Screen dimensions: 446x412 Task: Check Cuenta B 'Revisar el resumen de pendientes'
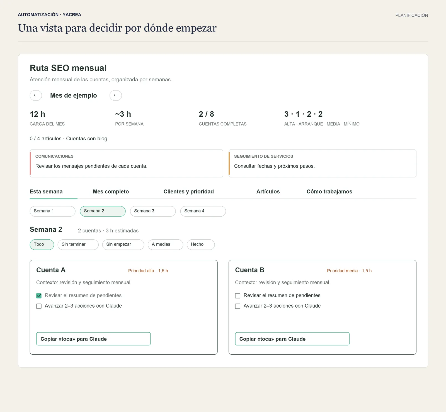point(237,296)
